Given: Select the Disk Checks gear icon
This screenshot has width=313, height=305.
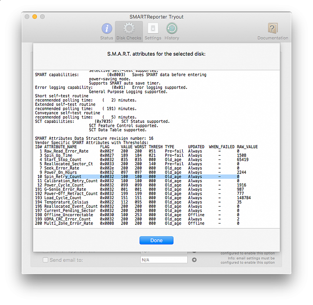Looking at the screenshot, I should tap(129, 28).
